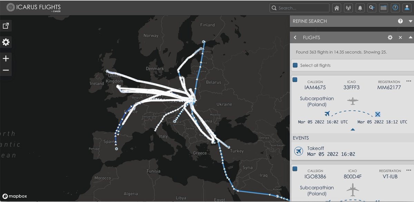Select the IAM4675 flight checkbox
414x202 pixels.
coord(295,80)
